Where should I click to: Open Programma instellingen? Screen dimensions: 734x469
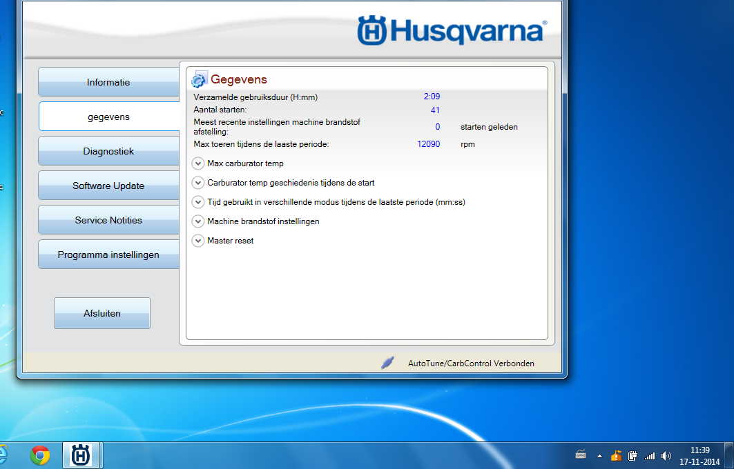(108, 255)
